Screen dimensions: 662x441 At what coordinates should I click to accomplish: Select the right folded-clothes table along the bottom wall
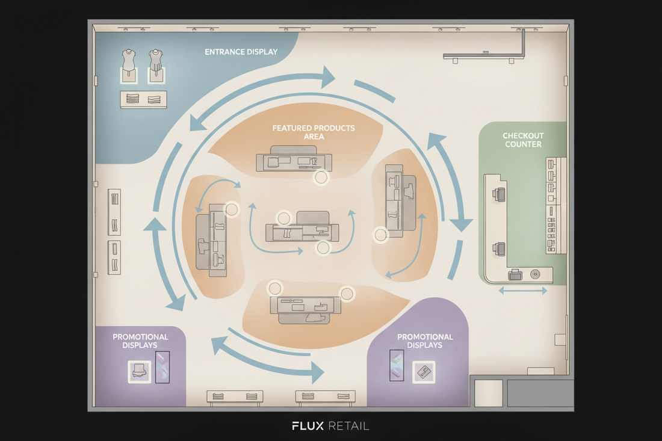pos(326,397)
